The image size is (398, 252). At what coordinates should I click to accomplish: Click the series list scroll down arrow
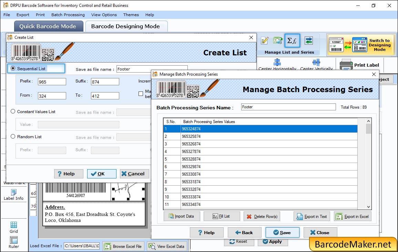(x=368, y=207)
